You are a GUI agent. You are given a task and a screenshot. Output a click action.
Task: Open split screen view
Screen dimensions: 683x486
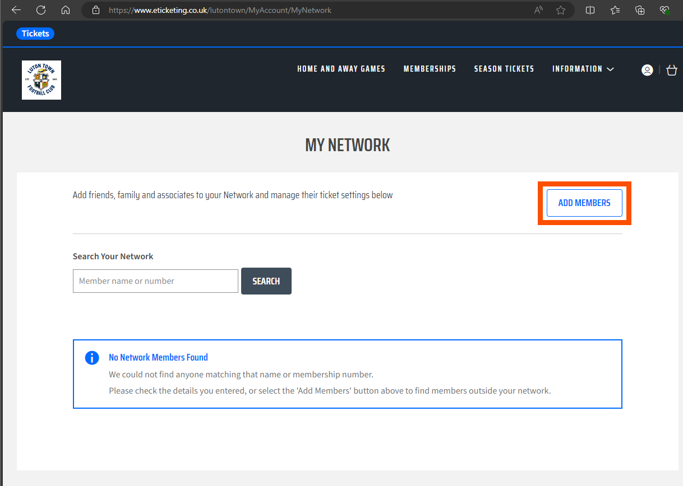coord(590,10)
